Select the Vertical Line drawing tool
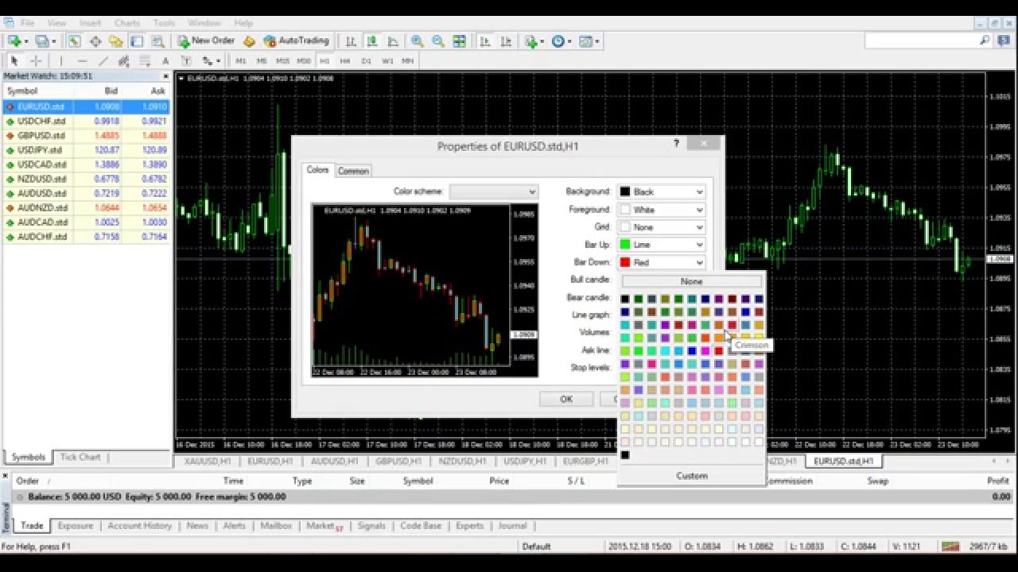Screen dimensions: 1018x572 point(61,60)
